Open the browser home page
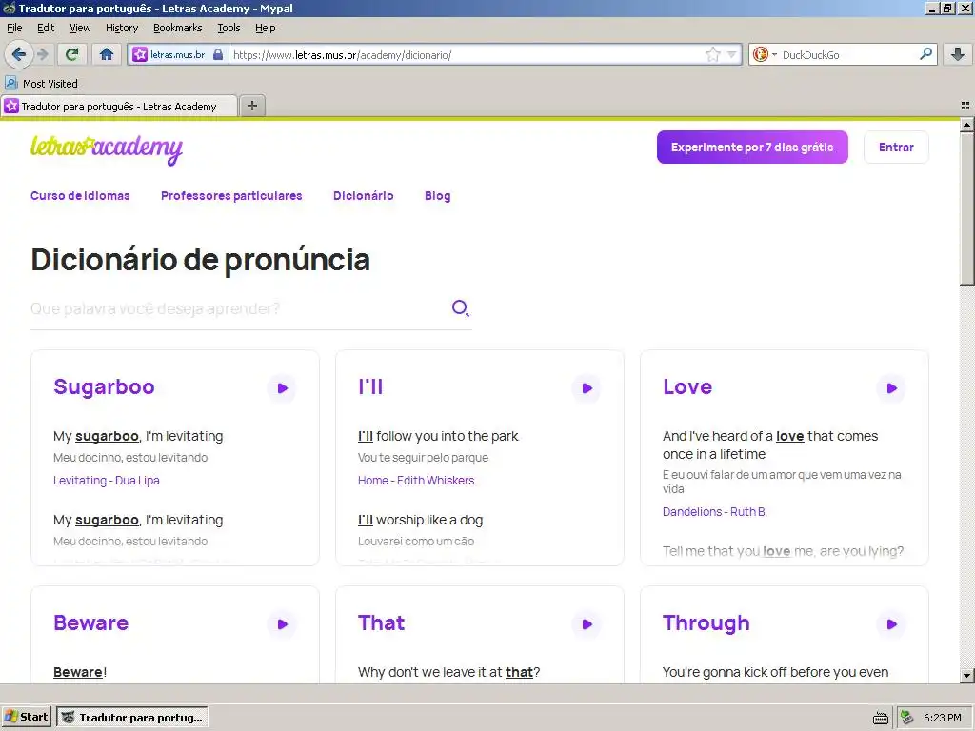Screen dimensions: 975x731 coord(107,54)
